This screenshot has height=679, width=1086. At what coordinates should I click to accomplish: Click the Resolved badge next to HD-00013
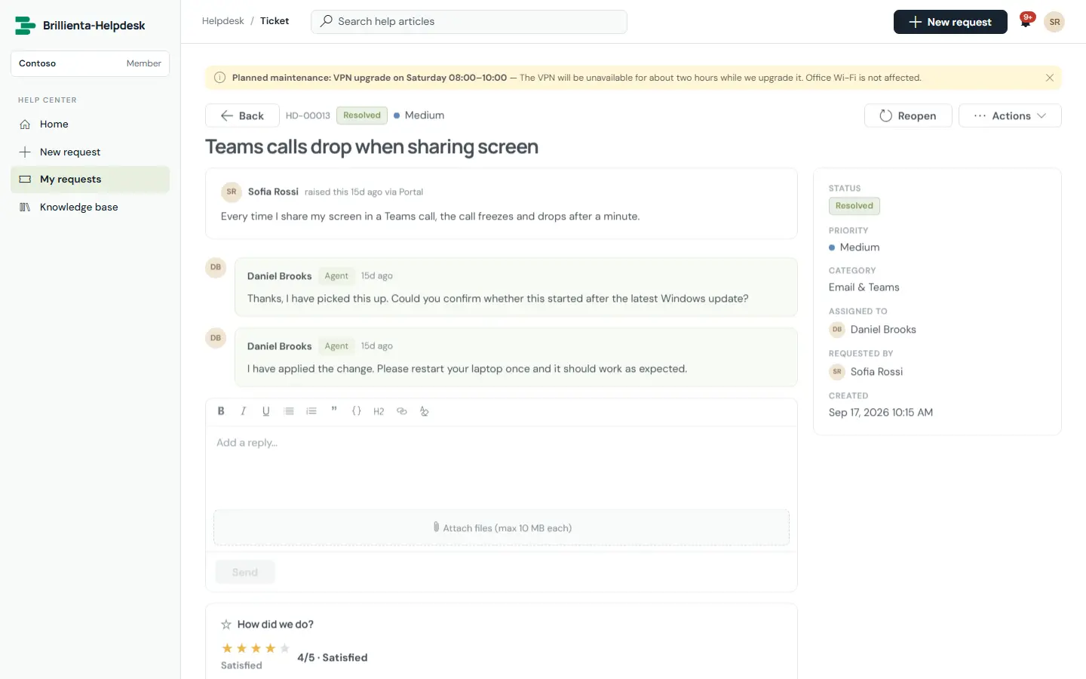click(x=362, y=115)
